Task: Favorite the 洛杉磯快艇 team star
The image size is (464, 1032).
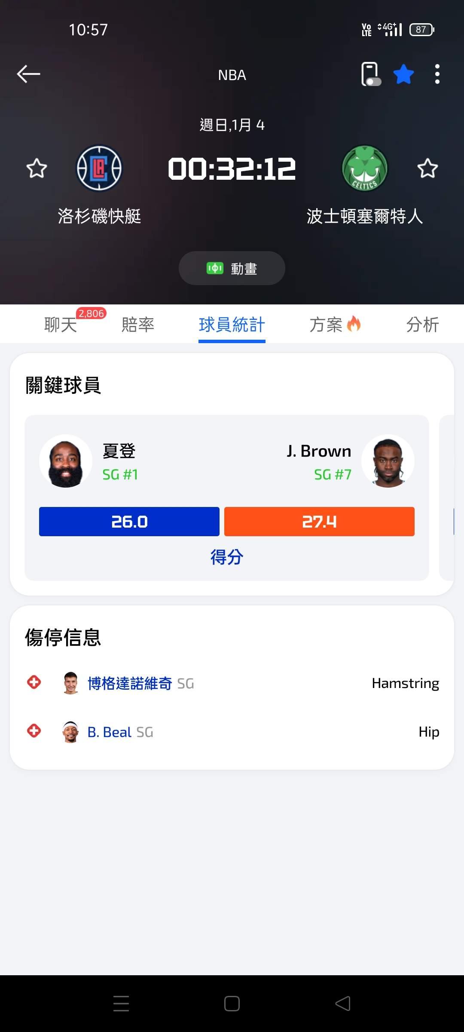Action: point(37,168)
